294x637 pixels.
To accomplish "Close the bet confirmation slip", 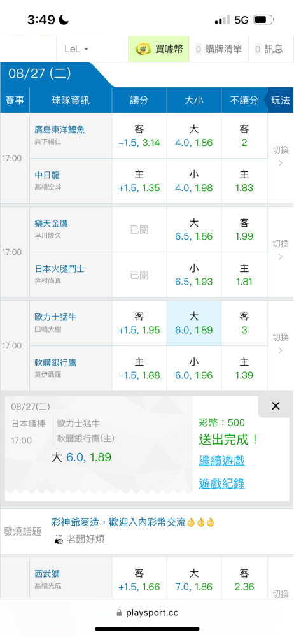I will [276, 406].
